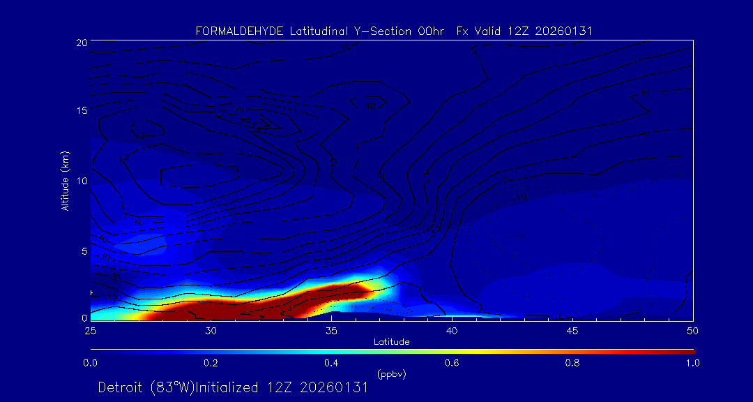Click latitude axis tick label 25
Viewport: 753px width, 402px height.
pos(90,331)
